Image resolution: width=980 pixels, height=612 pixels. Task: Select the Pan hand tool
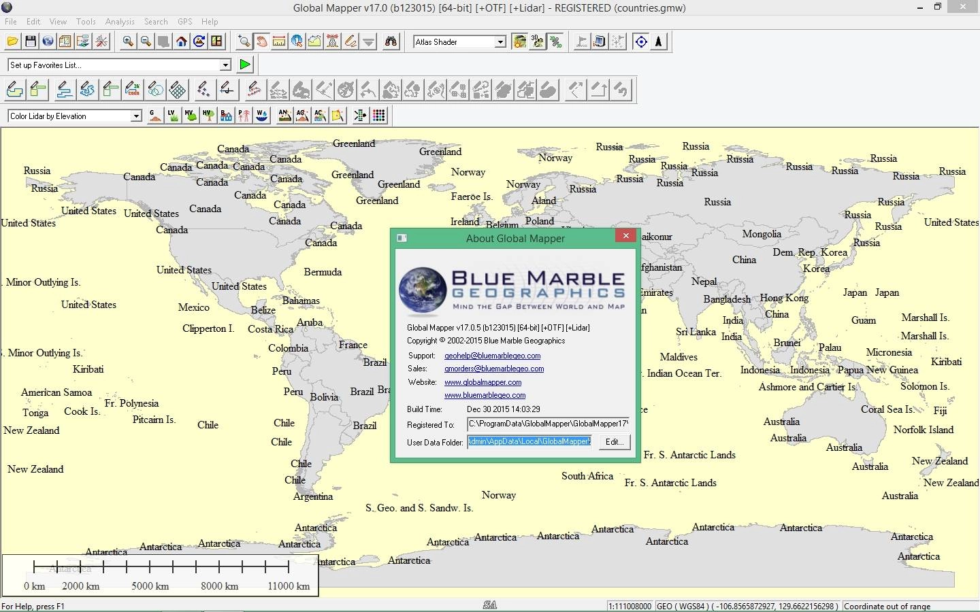pyautogui.click(x=261, y=41)
